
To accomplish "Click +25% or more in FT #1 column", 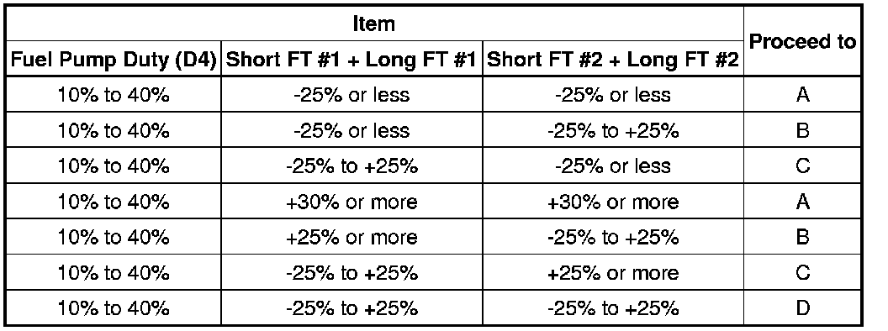I will [351, 237].
